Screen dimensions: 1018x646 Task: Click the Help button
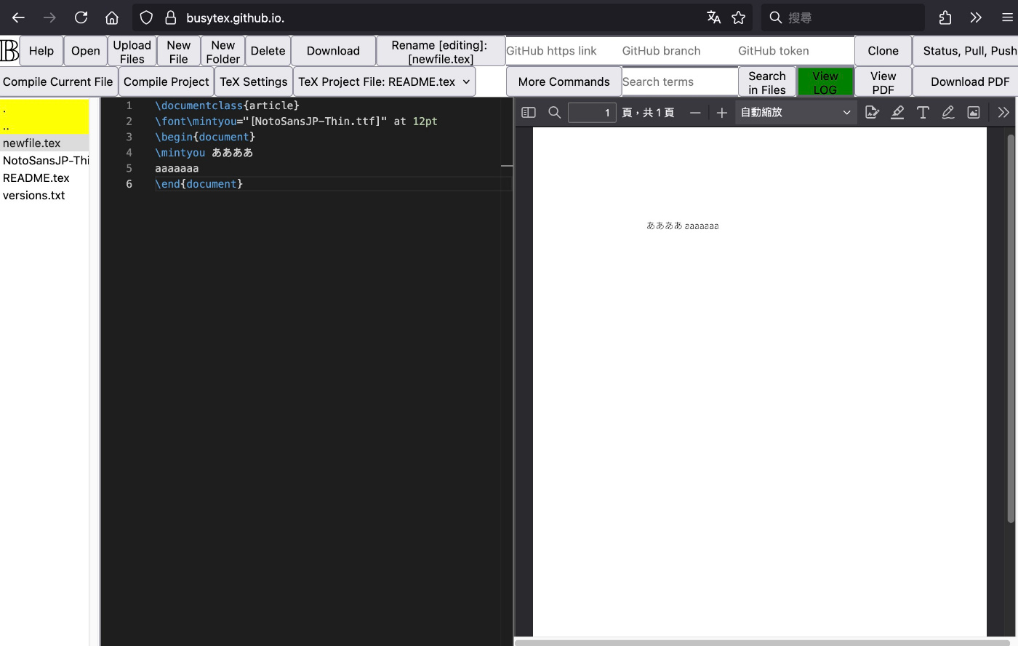(x=41, y=51)
